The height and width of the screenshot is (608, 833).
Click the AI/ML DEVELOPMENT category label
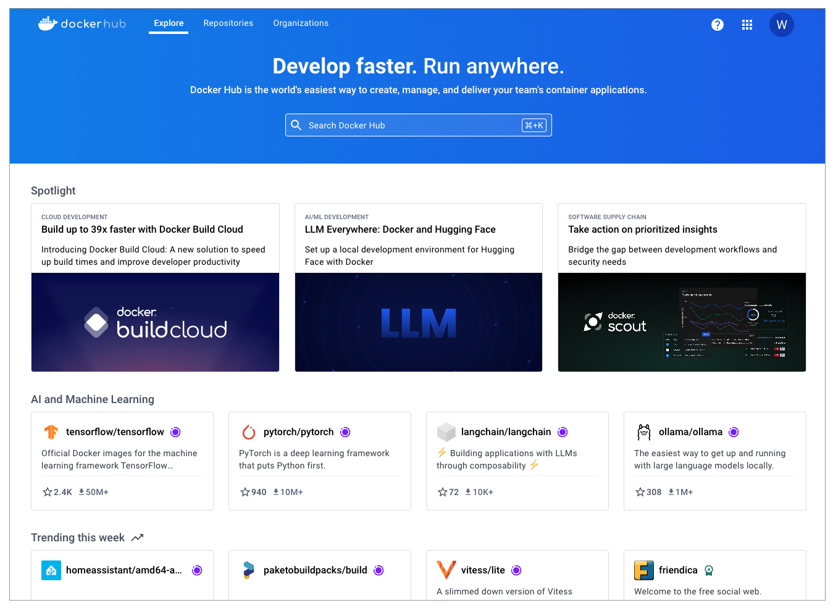(x=337, y=217)
